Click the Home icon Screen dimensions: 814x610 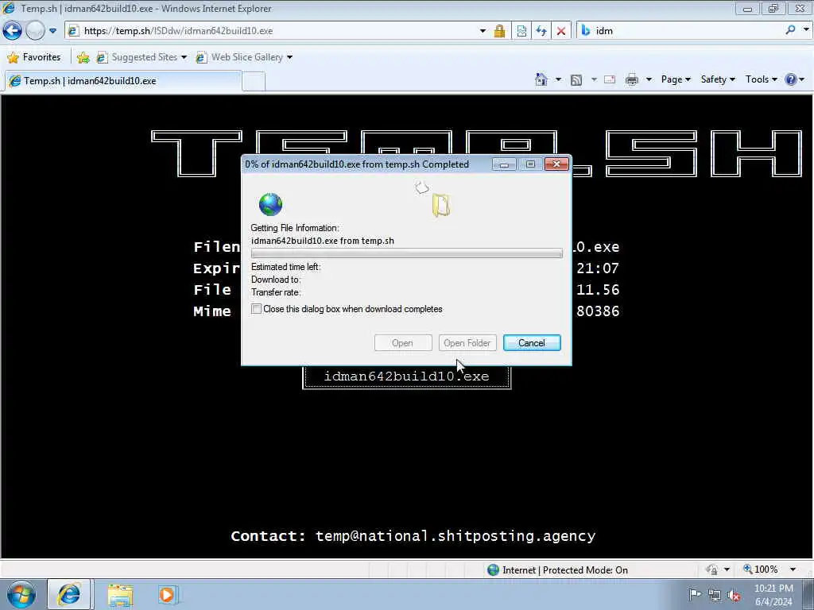click(541, 79)
